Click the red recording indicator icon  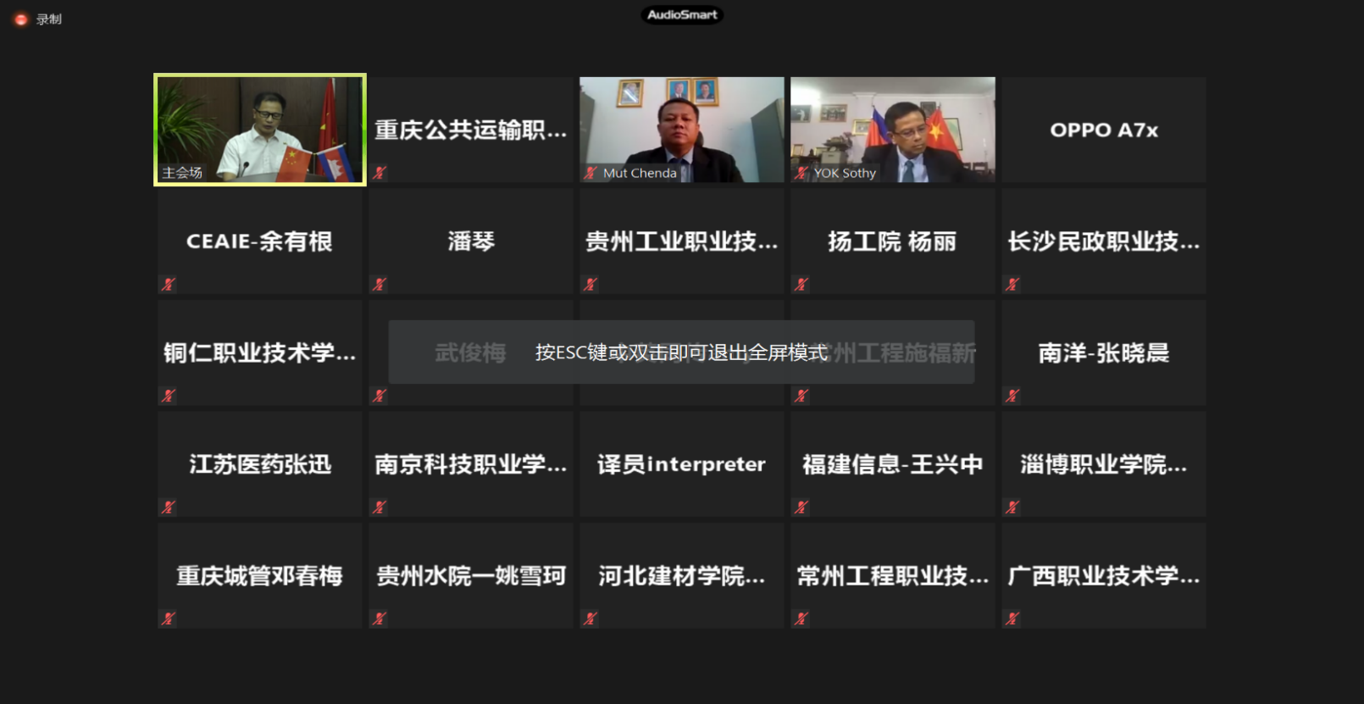[21, 19]
